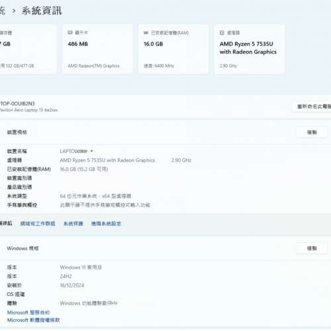Open the 16.0 GB installed RAM tile
Viewport: 331px width, 331px height.
pos(173,49)
